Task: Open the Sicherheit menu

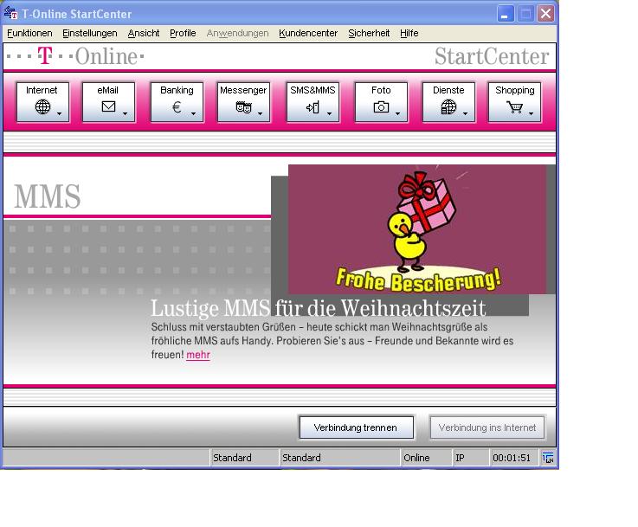Action: (x=369, y=34)
